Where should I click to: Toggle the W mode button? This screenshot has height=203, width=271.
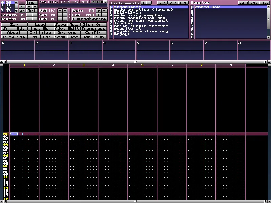pos(102,2)
